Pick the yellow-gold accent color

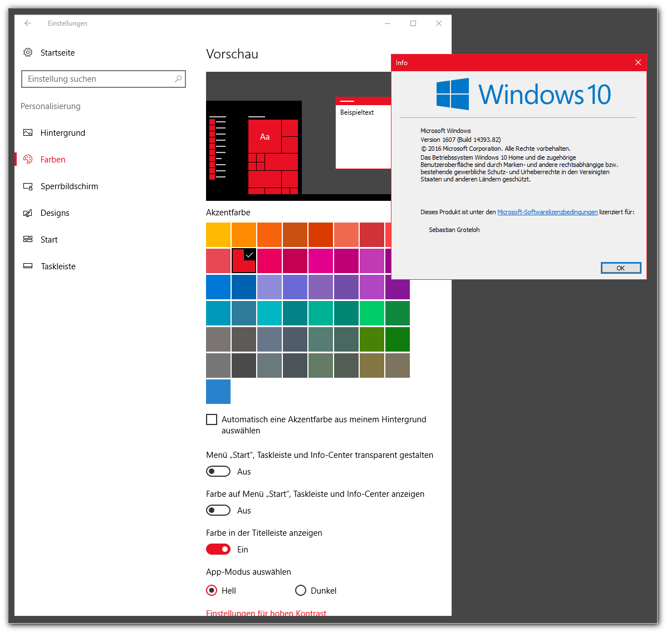click(218, 235)
